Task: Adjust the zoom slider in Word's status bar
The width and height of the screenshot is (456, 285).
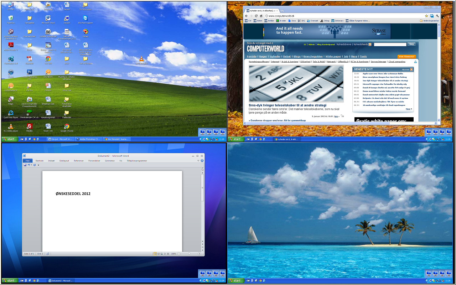Action: point(189,254)
